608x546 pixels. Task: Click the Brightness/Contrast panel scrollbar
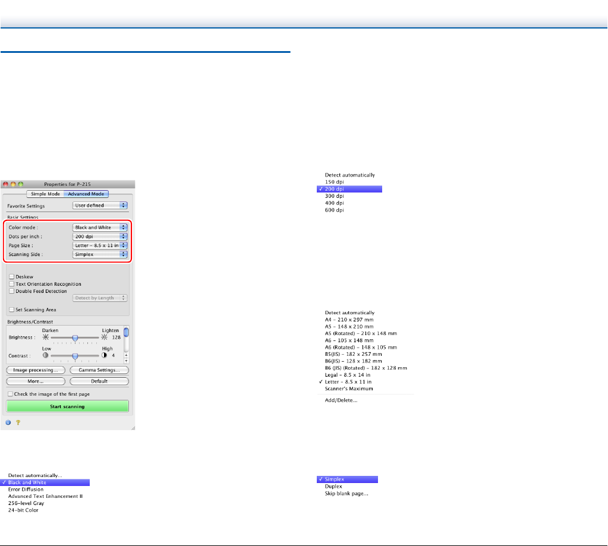tap(126, 345)
